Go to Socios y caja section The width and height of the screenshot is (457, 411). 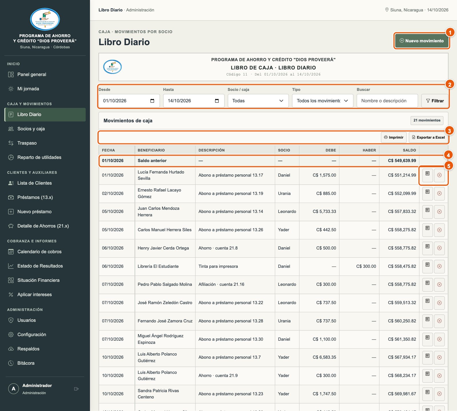point(45,129)
